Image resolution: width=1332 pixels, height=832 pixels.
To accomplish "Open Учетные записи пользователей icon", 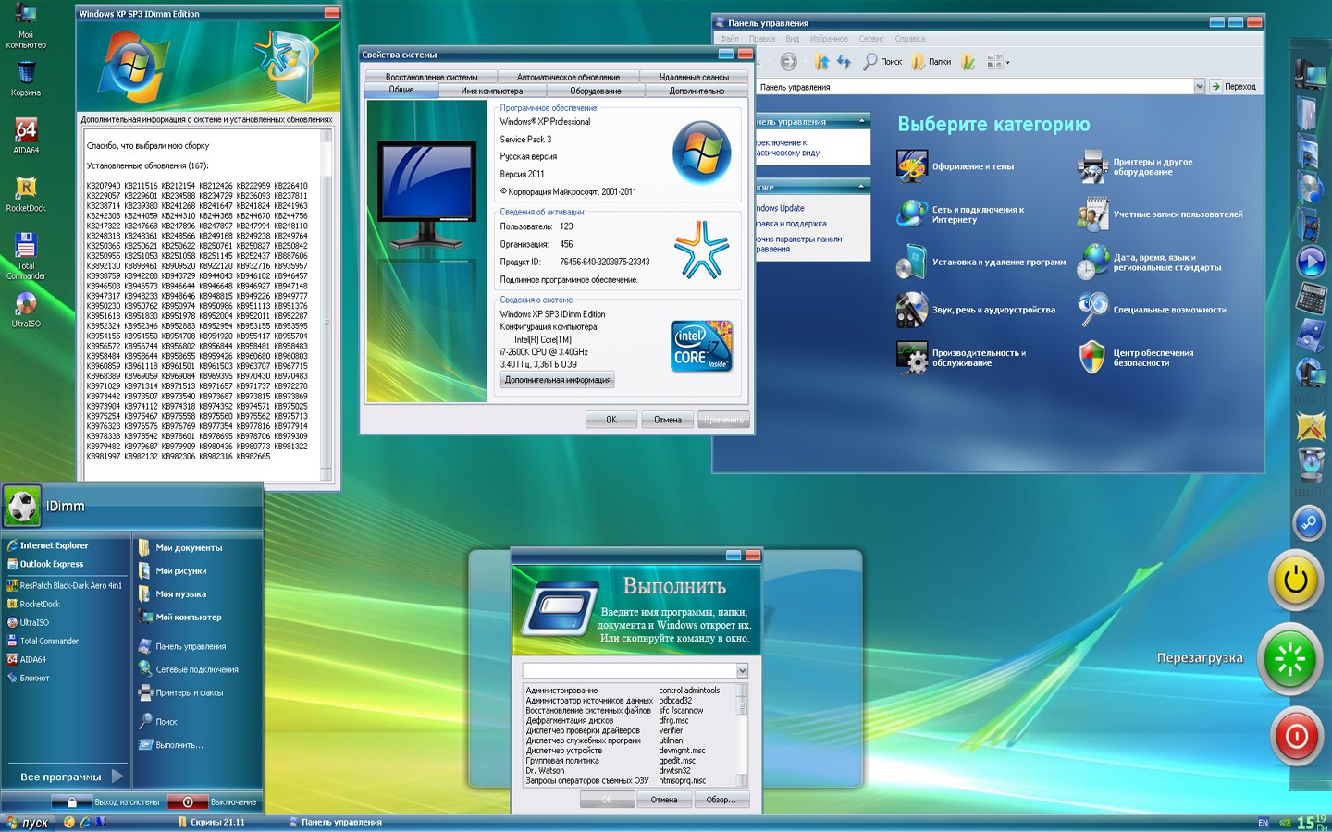I will [x=1092, y=214].
